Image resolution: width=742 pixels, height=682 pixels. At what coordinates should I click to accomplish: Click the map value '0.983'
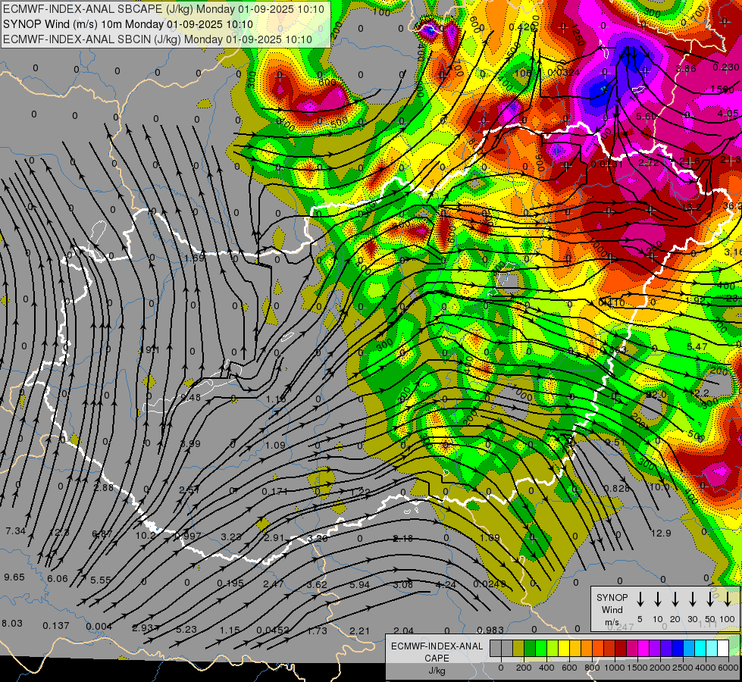(490, 630)
